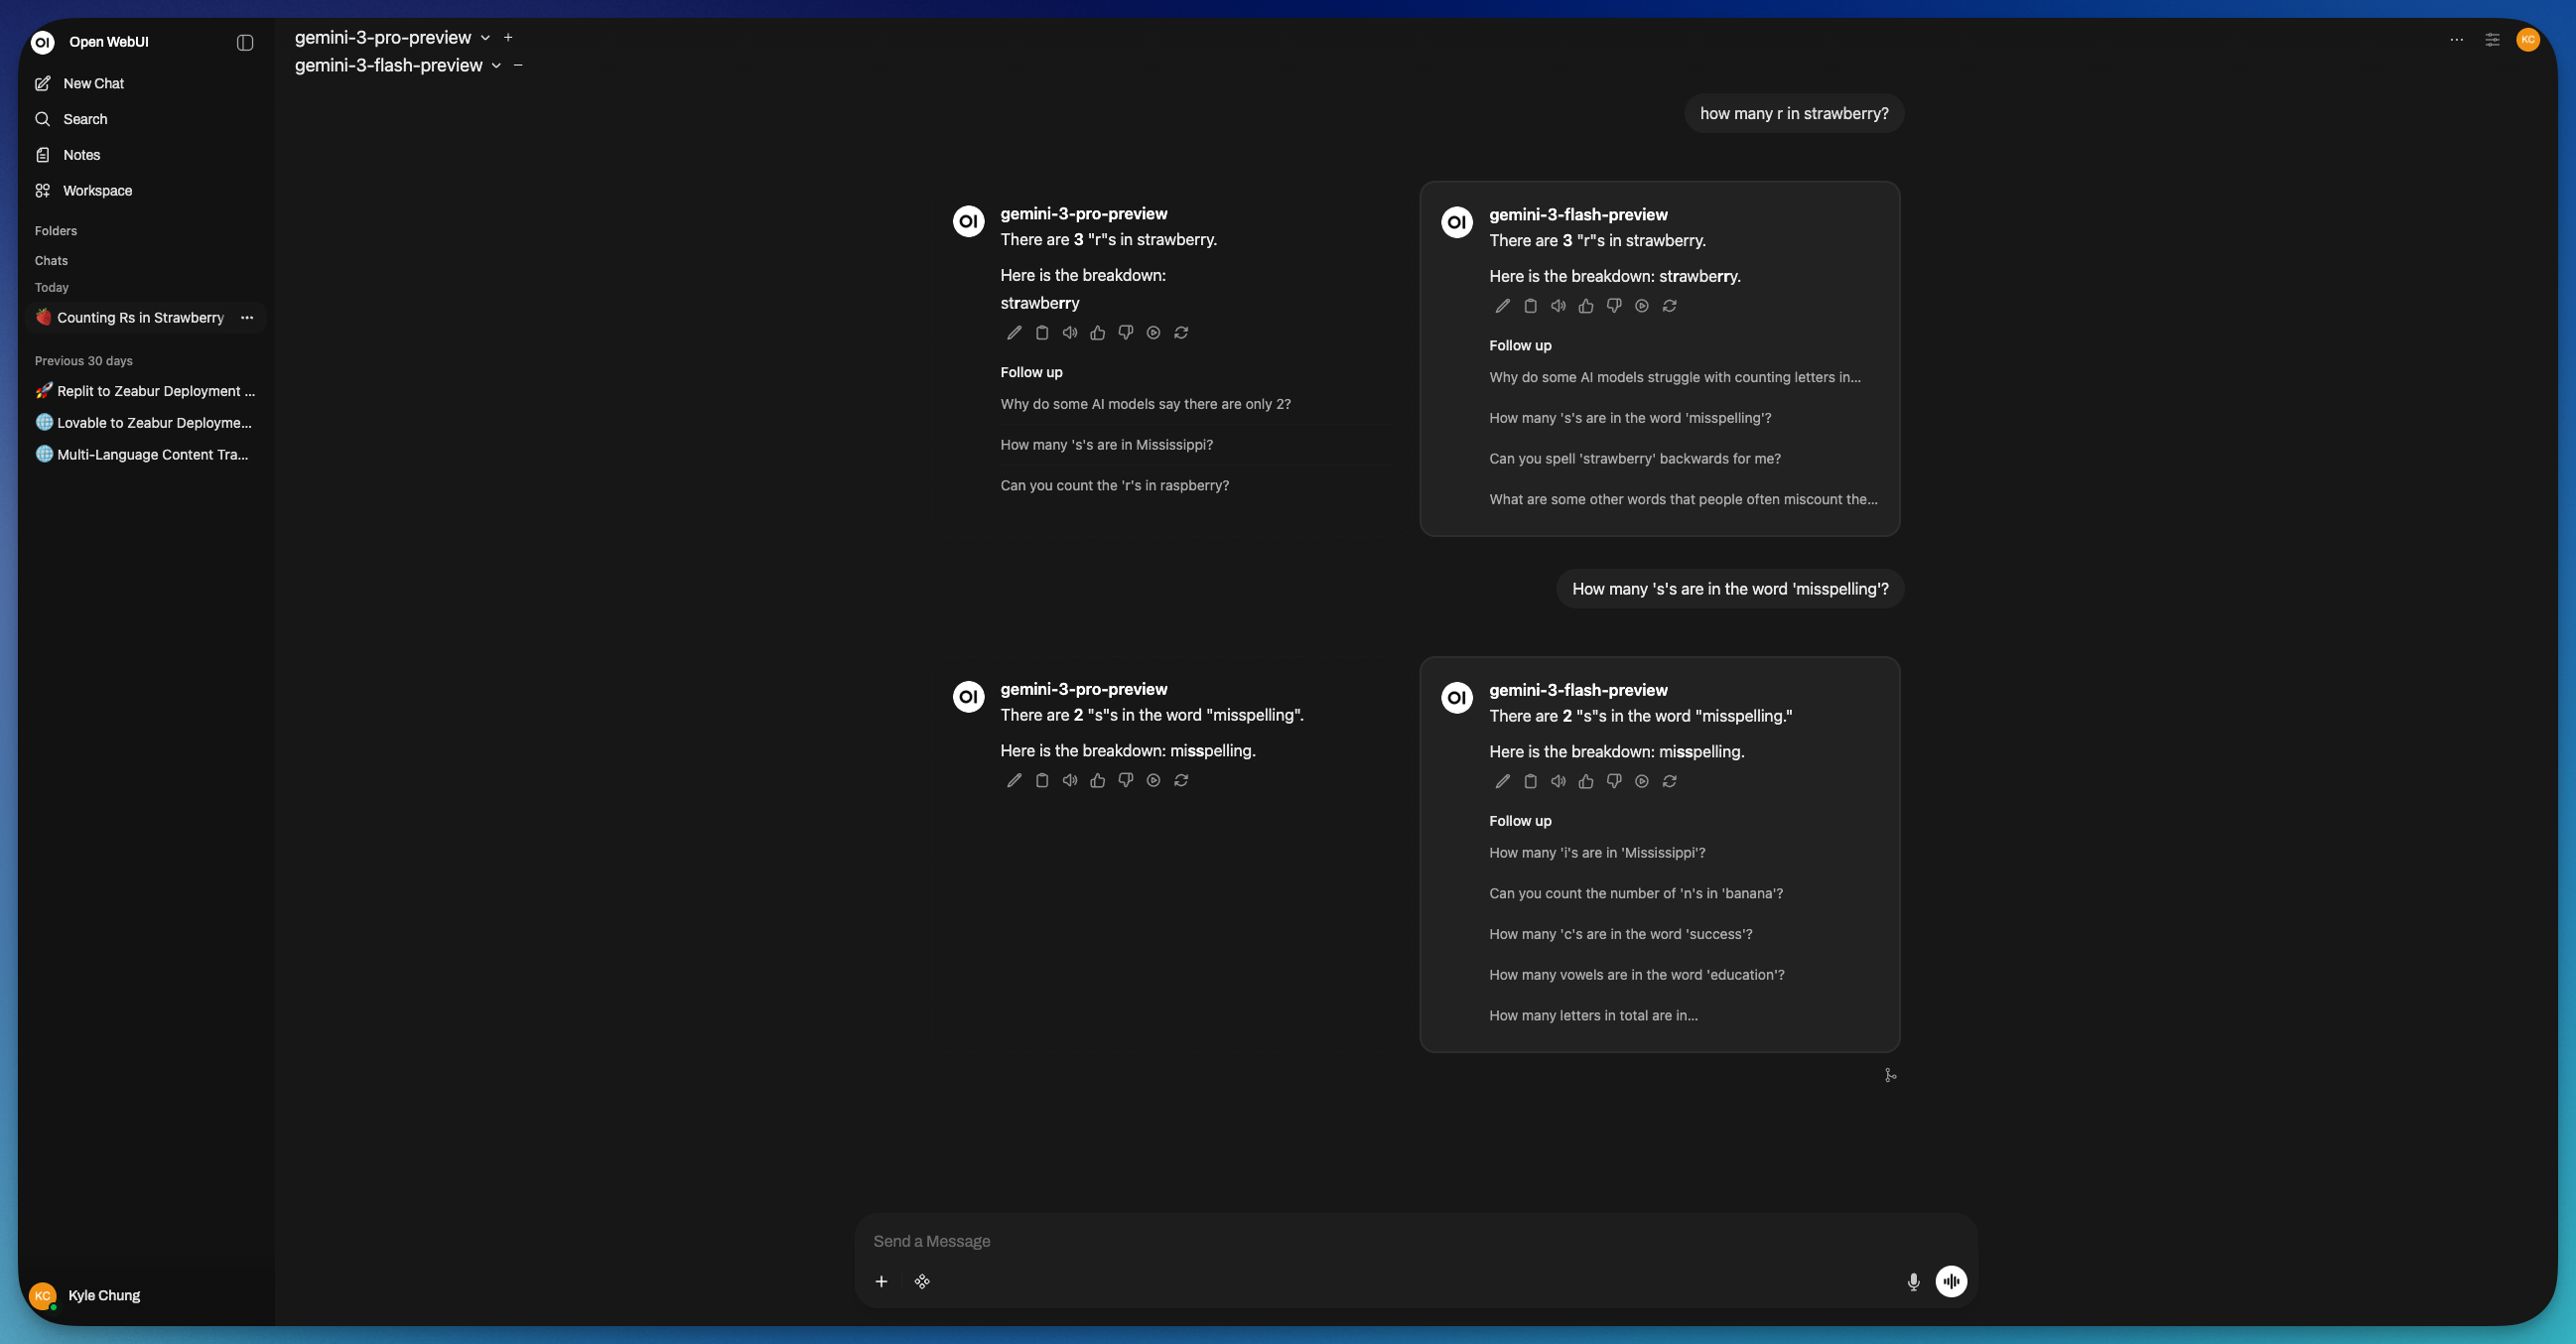The image size is (2576, 1344).
Task: Start voice mode with waveform button
Action: click(1951, 1282)
